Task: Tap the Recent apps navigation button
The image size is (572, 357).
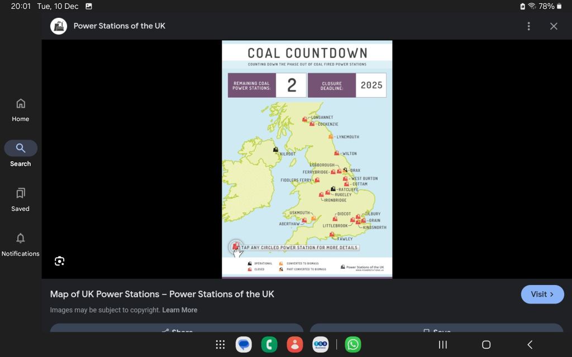Action: (x=442, y=345)
